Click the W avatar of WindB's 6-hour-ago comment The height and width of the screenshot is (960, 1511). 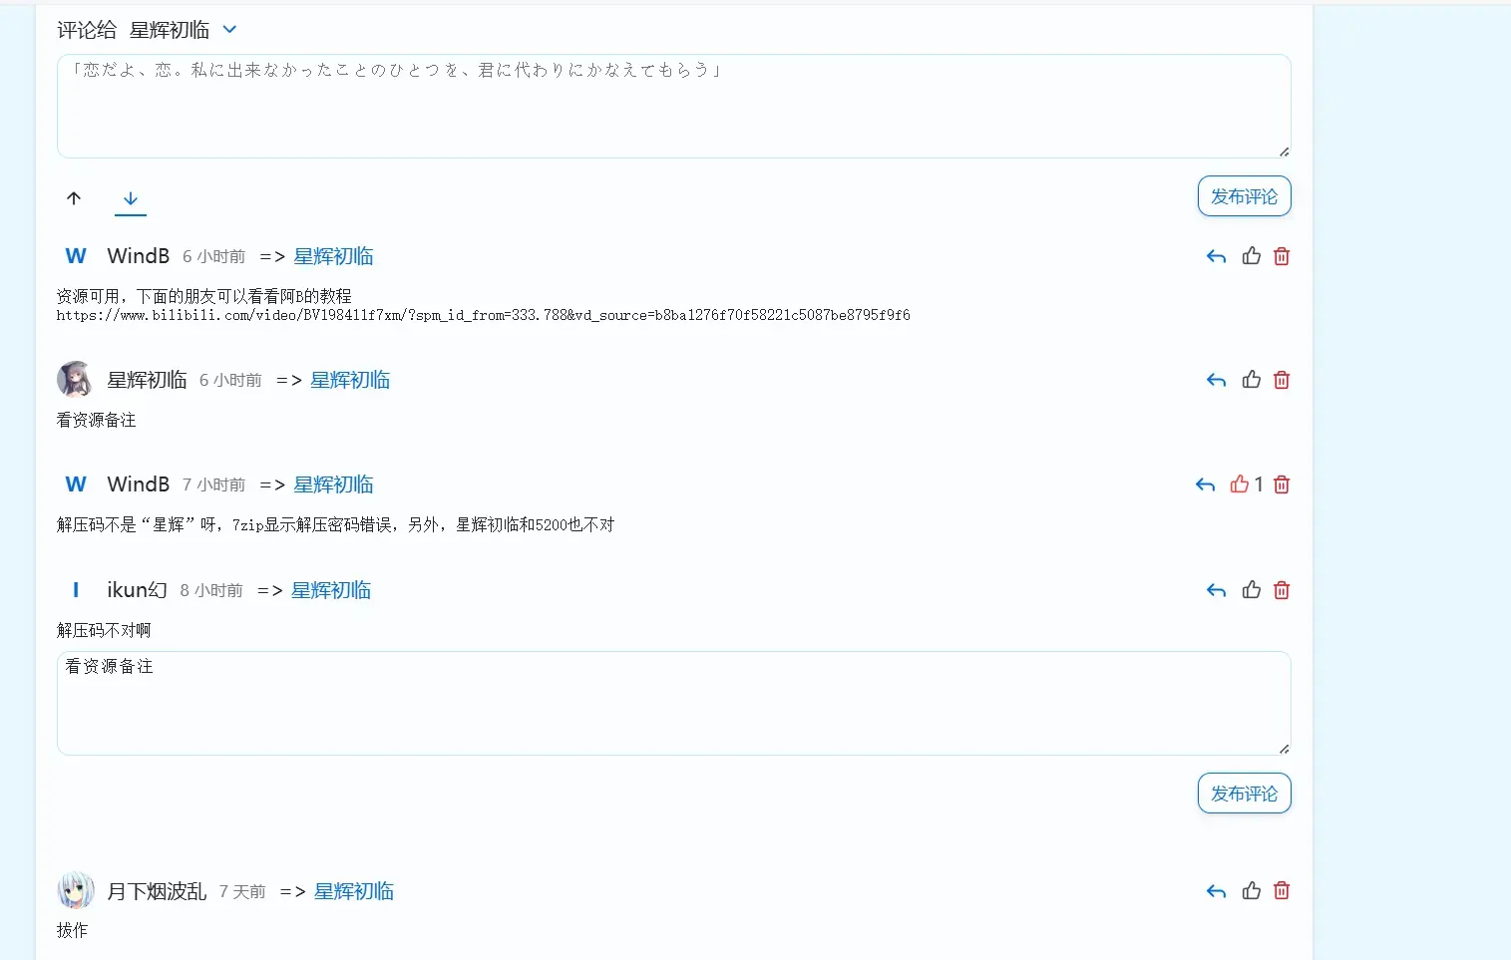pyautogui.click(x=76, y=256)
